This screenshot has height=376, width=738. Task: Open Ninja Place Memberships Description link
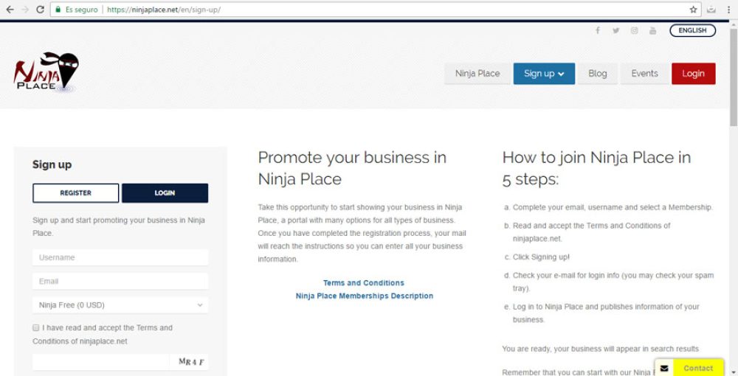pyautogui.click(x=364, y=296)
